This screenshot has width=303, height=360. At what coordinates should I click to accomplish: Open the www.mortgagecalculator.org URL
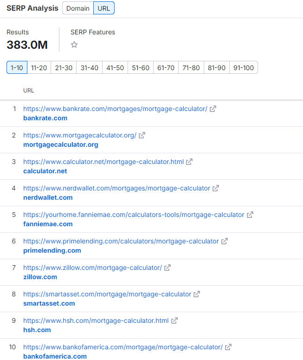(80, 135)
